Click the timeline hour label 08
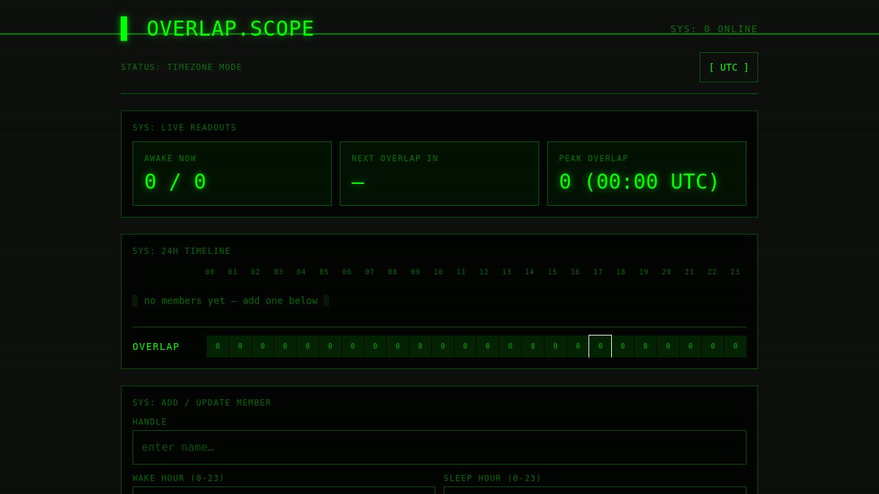The height and width of the screenshot is (494, 879). [393, 272]
